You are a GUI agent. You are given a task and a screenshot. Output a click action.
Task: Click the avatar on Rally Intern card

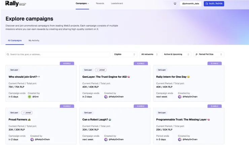tap(180, 97)
